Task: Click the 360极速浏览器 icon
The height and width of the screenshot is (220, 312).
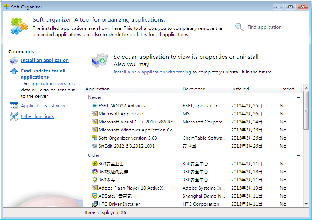Action: click(94, 172)
